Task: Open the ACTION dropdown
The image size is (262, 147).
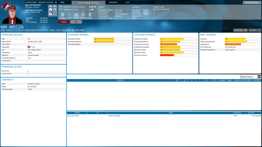Action: (255, 30)
